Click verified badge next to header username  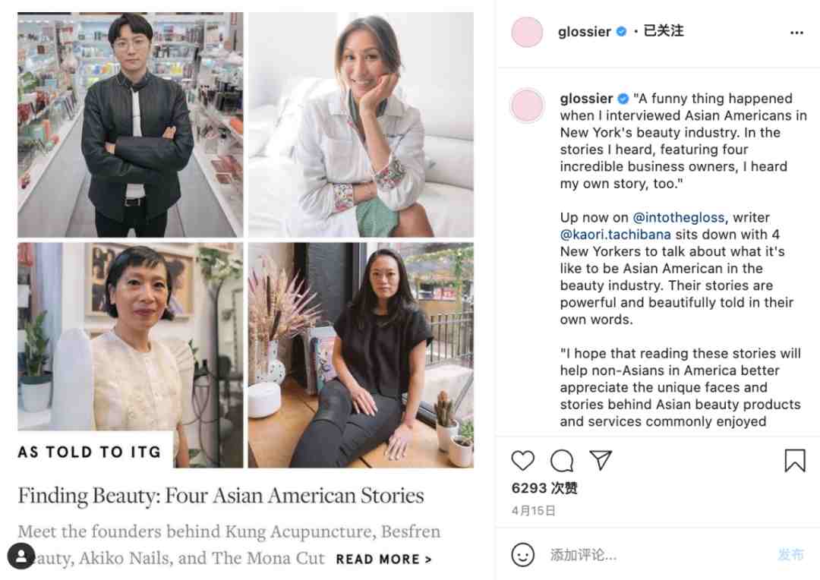pos(621,31)
